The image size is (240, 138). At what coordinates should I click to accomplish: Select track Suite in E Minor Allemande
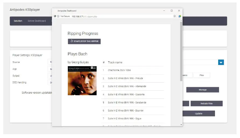(133, 86)
